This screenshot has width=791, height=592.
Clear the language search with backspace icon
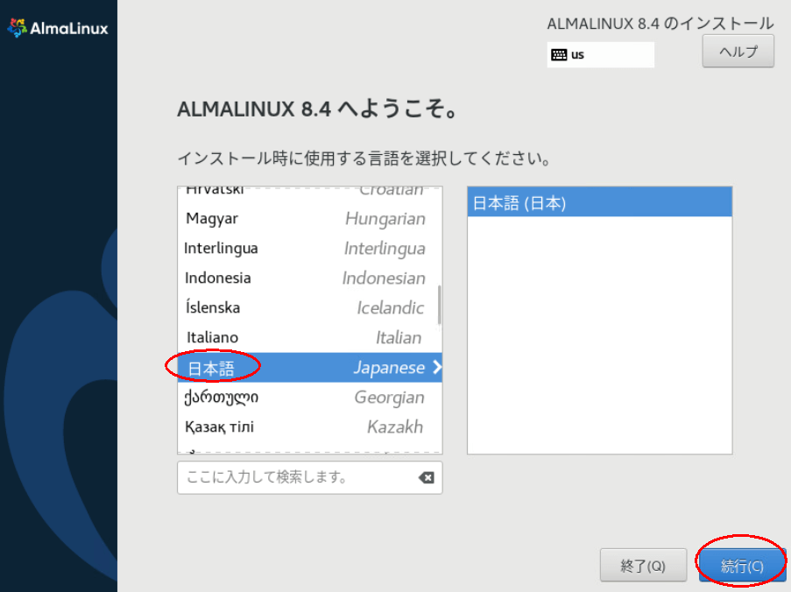coord(427,477)
